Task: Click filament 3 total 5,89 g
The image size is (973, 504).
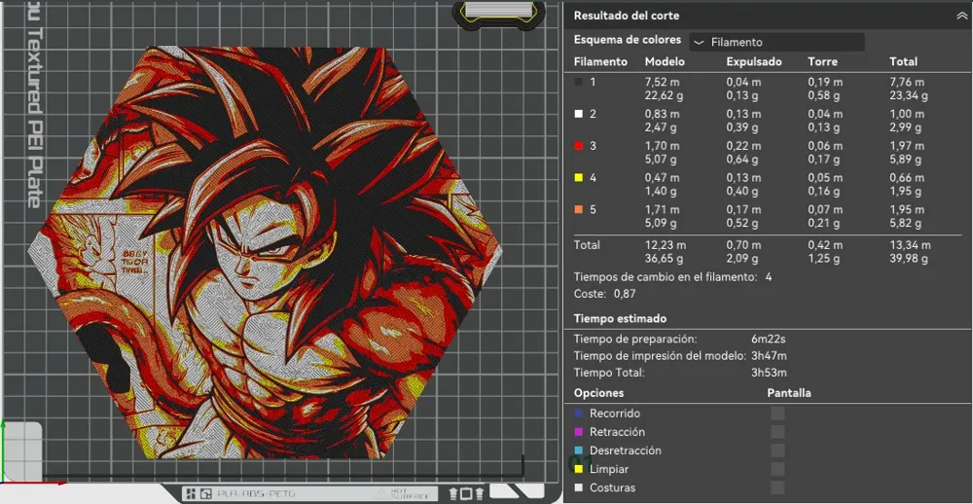Action: pyautogui.click(x=906, y=160)
